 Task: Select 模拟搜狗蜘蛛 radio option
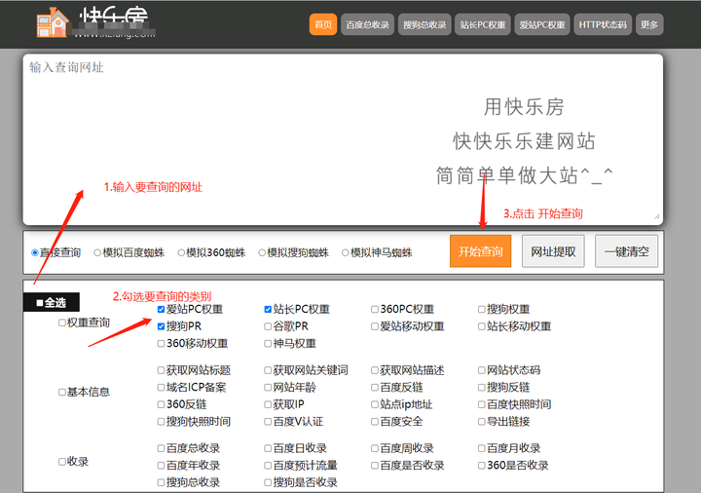point(262,252)
